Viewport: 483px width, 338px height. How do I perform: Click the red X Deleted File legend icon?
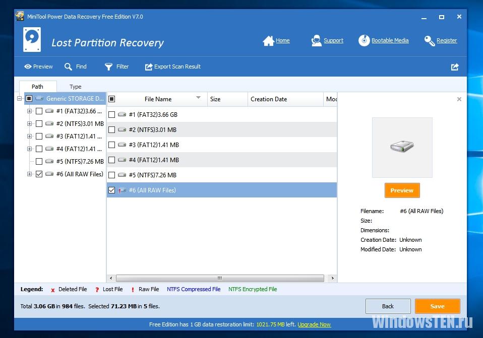pos(52,290)
